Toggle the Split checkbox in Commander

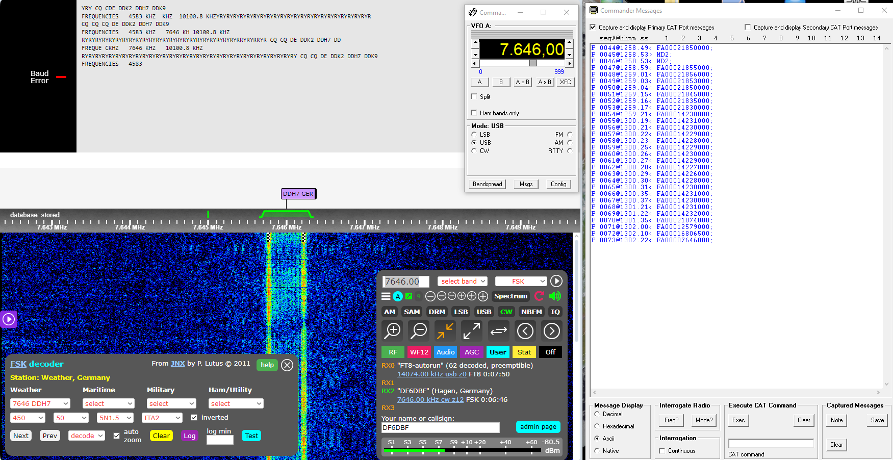(x=474, y=96)
